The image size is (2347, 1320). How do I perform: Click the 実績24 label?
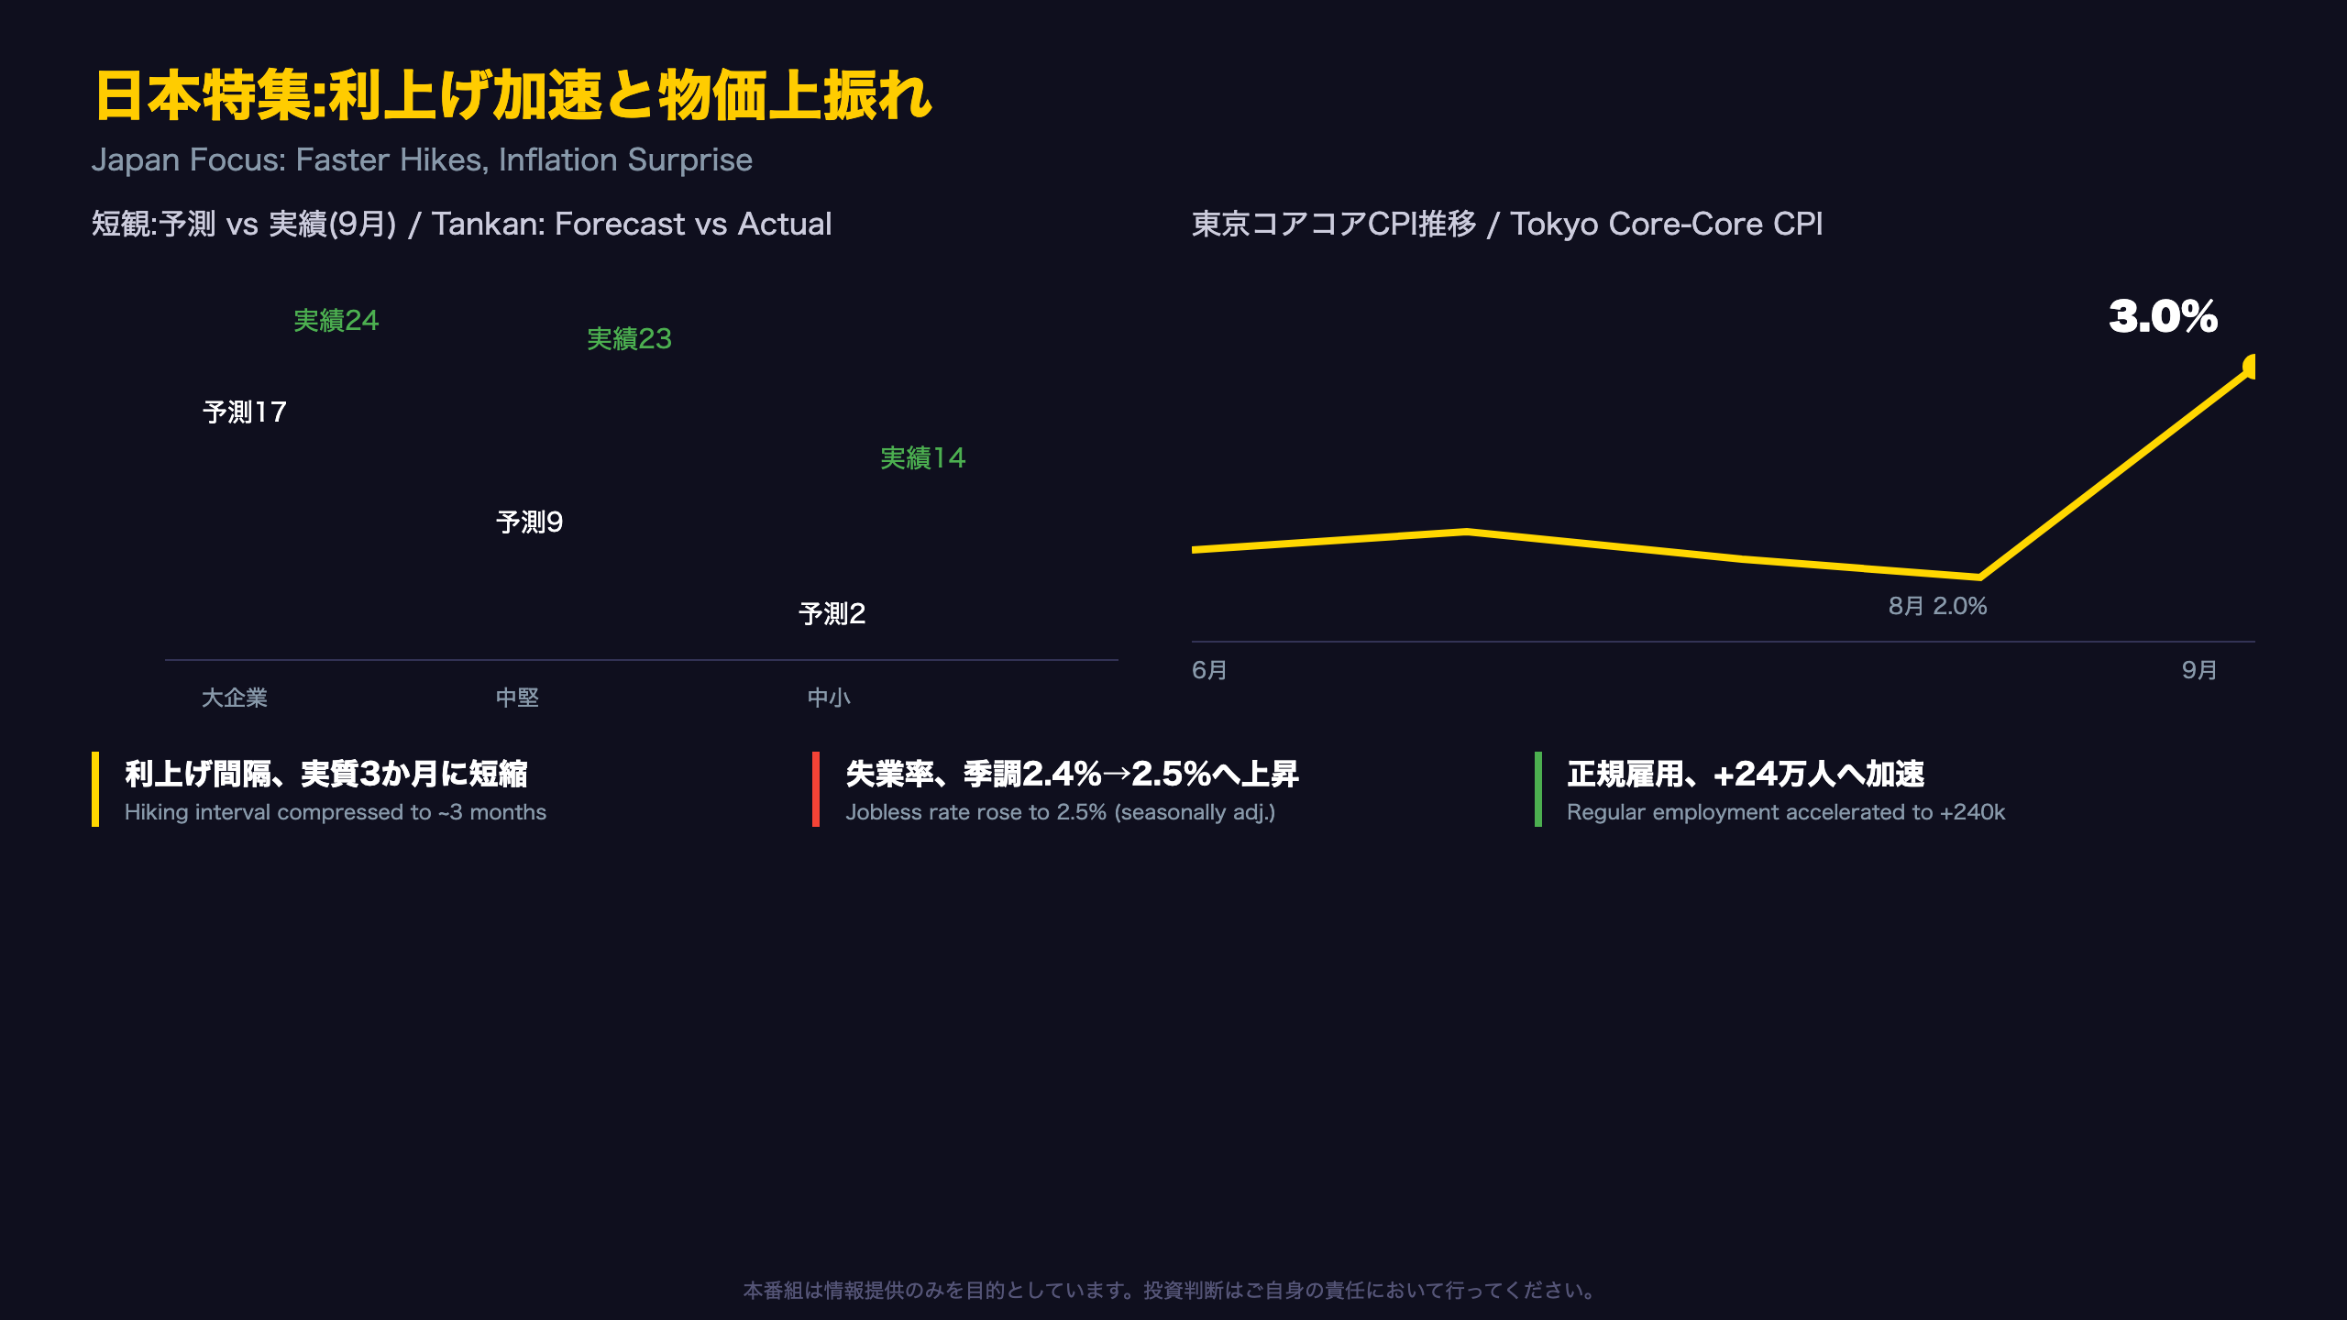336,321
